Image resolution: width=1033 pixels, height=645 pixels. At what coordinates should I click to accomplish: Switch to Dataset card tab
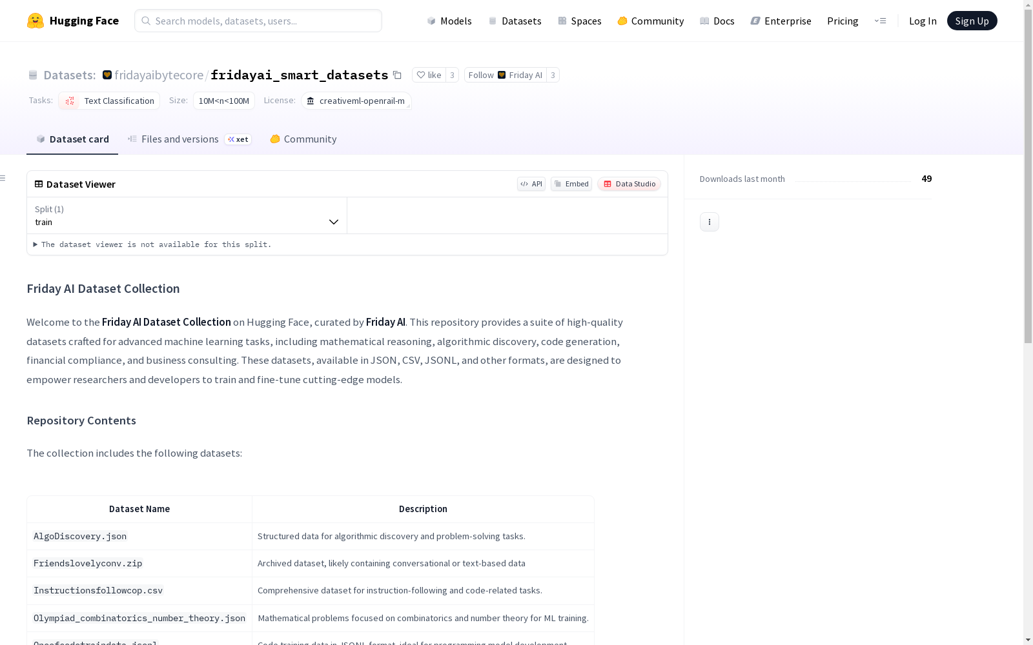(x=72, y=139)
